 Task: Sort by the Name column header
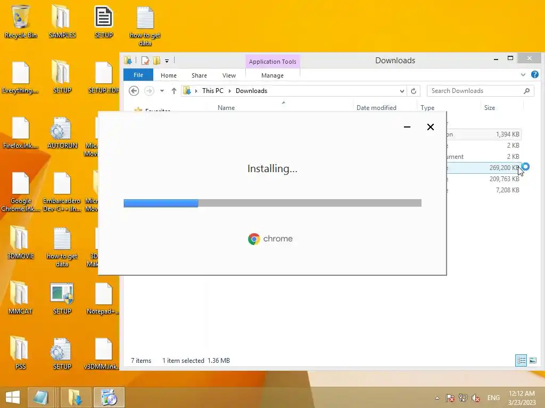tap(226, 108)
